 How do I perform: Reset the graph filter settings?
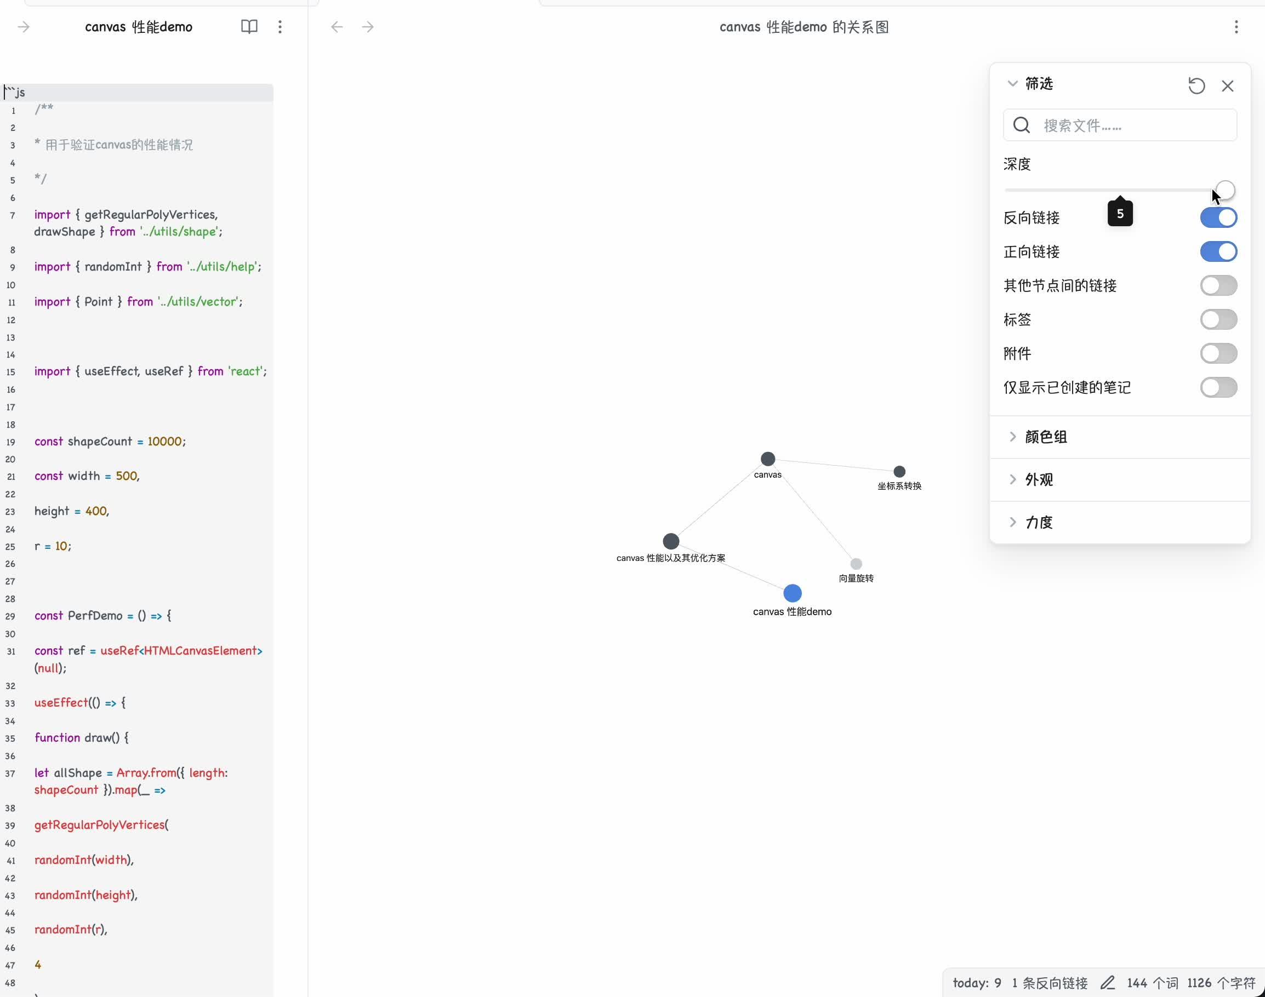point(1196,86)
